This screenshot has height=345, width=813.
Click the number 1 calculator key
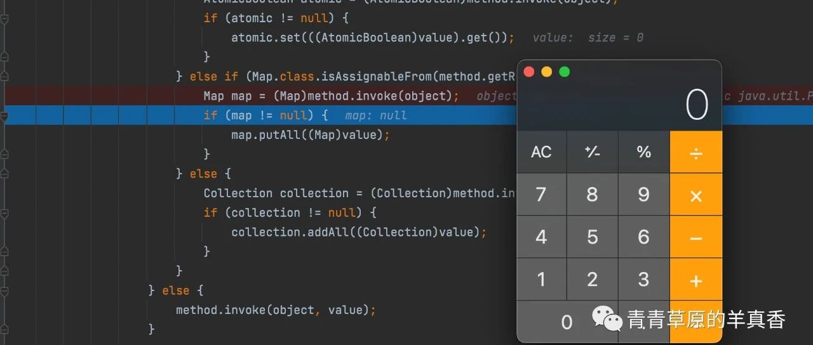click(541, 280)
